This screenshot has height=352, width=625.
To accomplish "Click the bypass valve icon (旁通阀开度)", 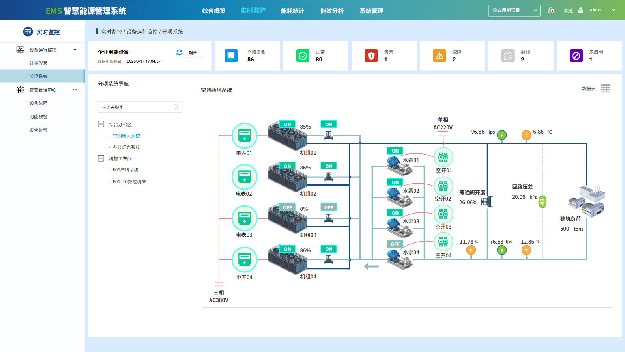I will coord(487,202).
